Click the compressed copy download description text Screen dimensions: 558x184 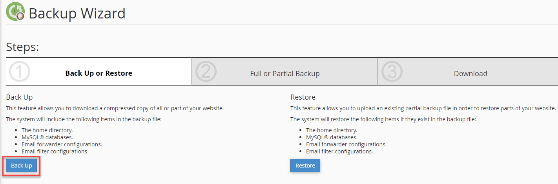(115, 108)
